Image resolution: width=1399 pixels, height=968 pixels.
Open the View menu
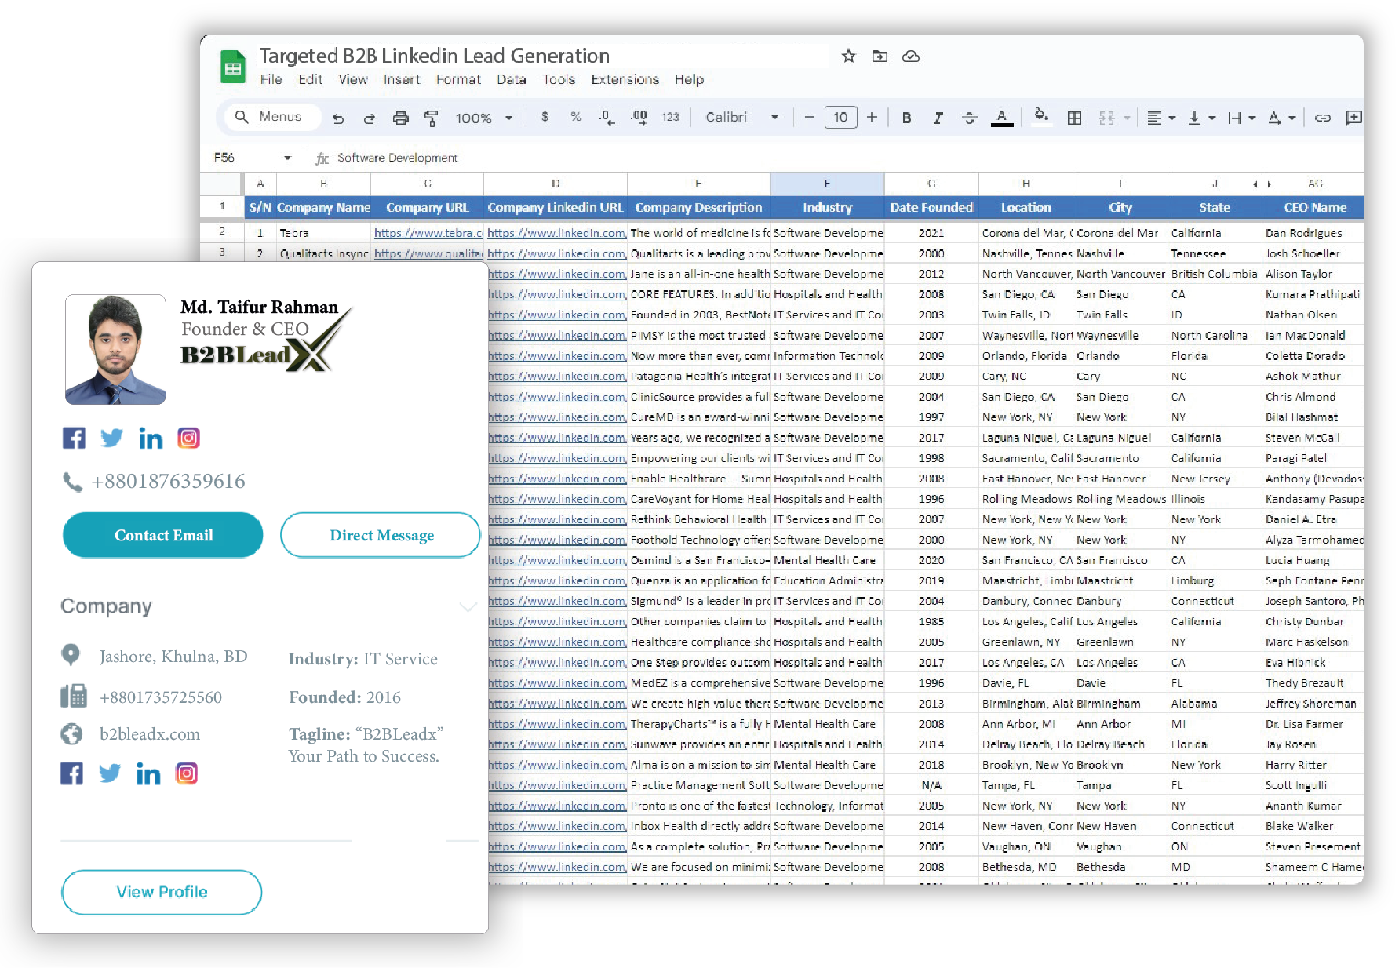tap(353, 79)
